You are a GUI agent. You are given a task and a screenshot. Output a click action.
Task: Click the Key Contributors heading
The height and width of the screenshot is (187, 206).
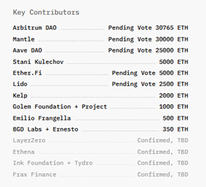pos(46,12)
